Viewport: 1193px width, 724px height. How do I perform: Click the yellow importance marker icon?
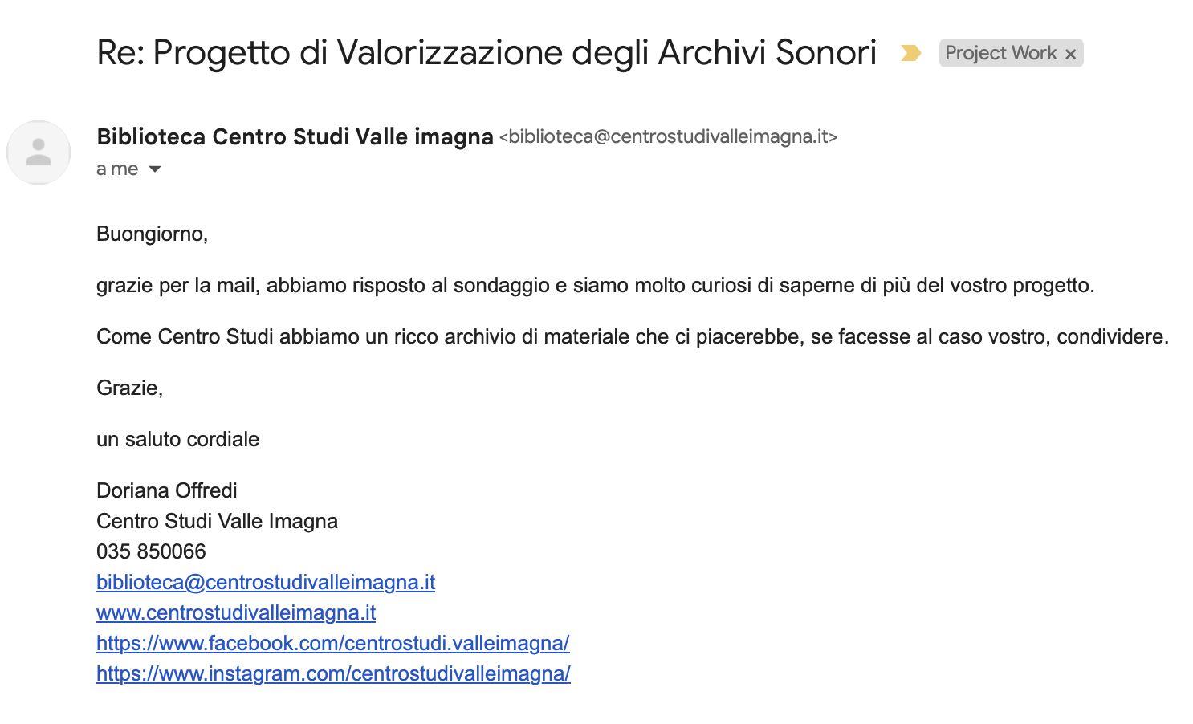pyautogui.click(x=910, y=53)
